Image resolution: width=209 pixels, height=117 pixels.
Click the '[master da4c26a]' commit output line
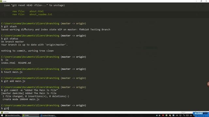[x=29, y=93]
